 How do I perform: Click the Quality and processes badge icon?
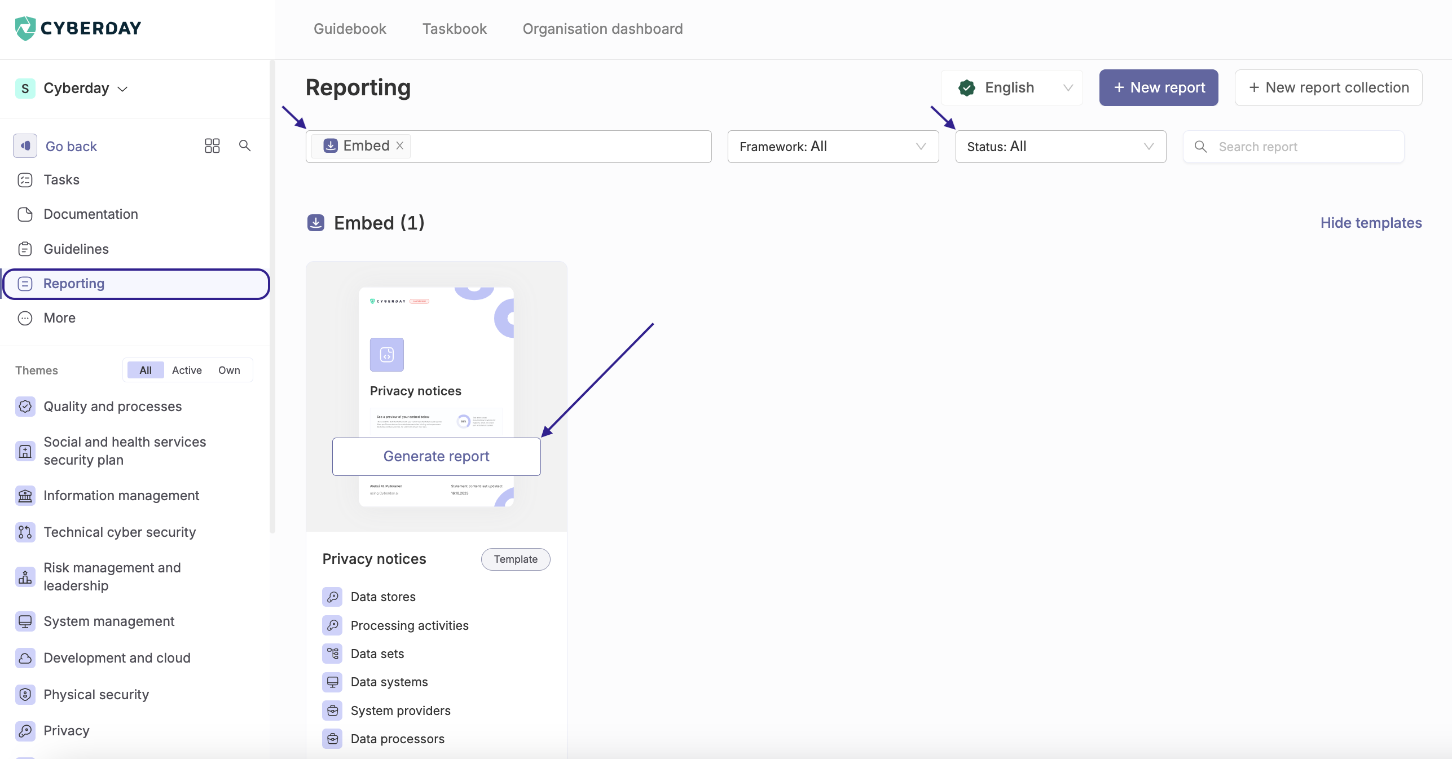click(x=25, y=407)
